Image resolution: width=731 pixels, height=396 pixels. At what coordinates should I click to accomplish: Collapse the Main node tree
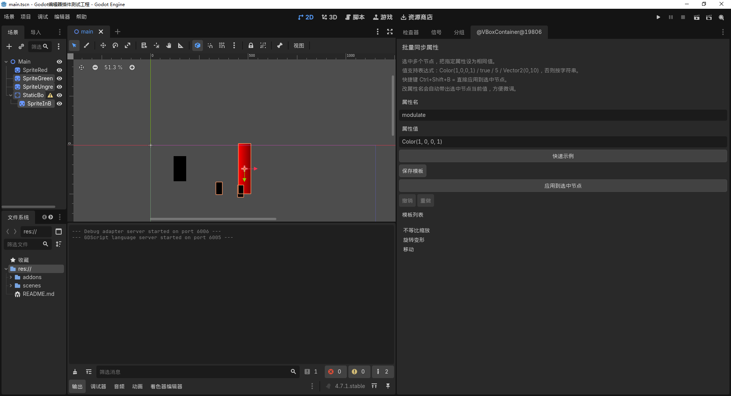point(6,62)
